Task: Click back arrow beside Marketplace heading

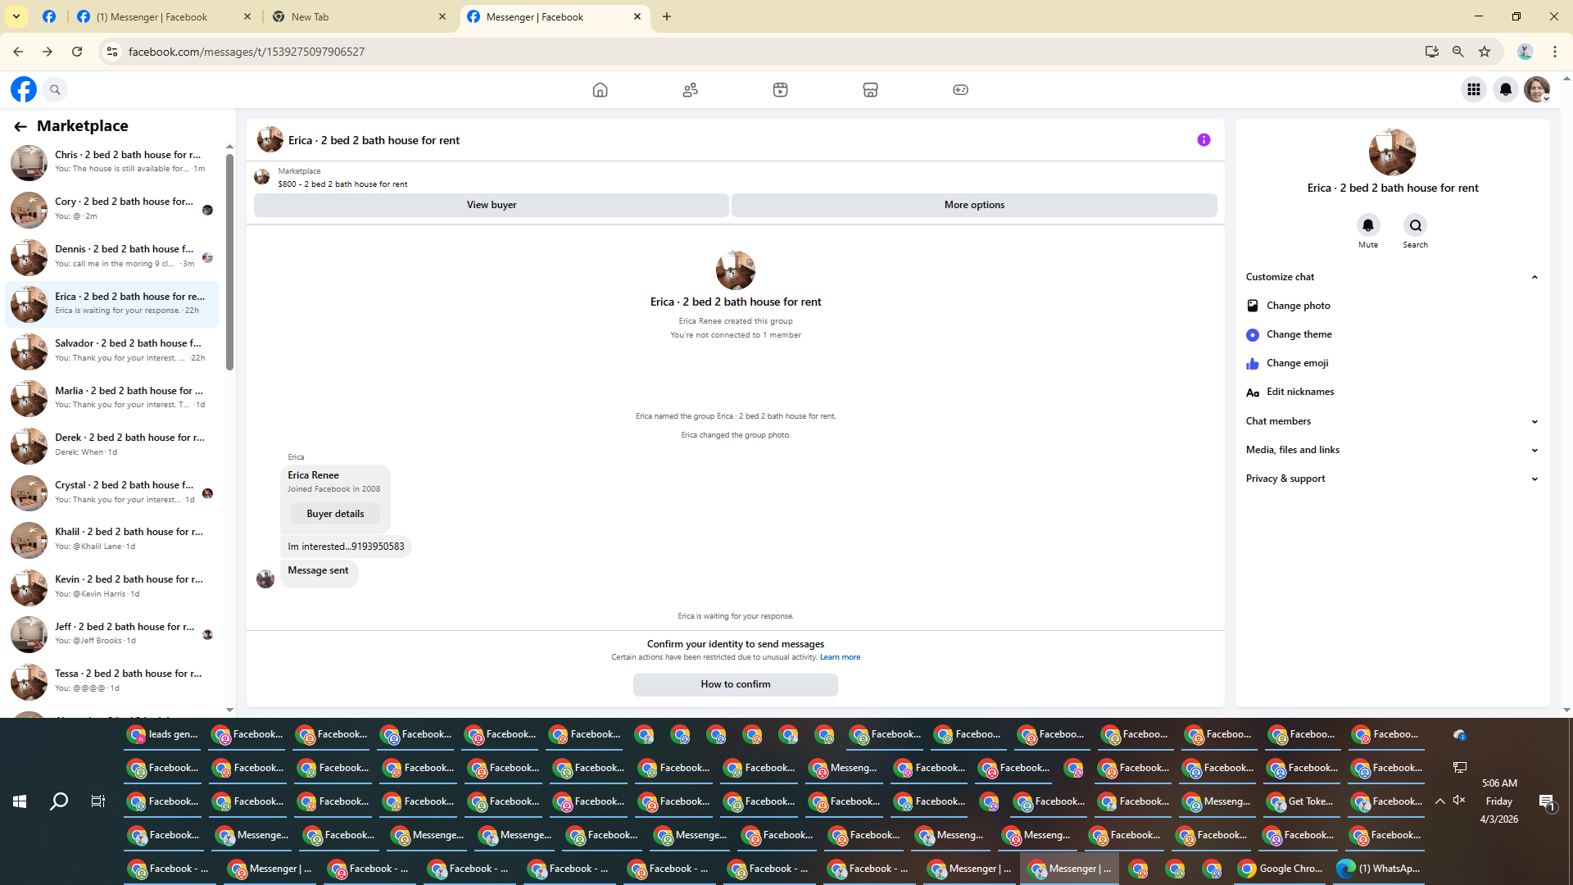Action: (x=20, y=126)
